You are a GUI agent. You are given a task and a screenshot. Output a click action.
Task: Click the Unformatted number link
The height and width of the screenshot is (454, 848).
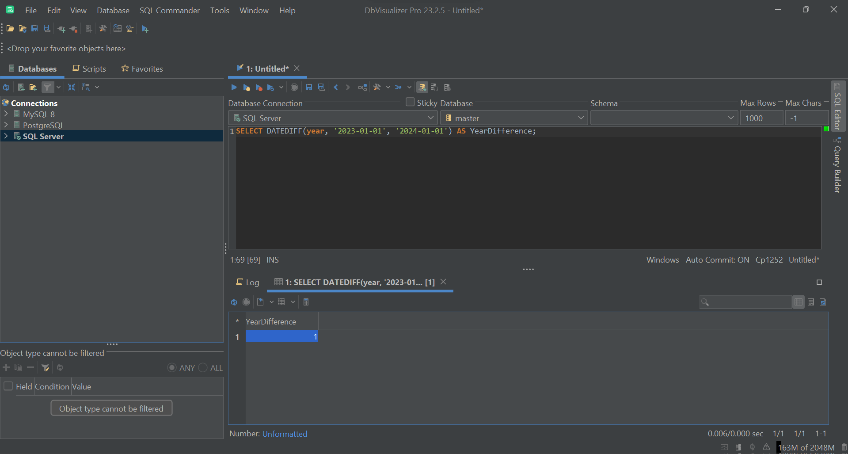tap(285, 434)
